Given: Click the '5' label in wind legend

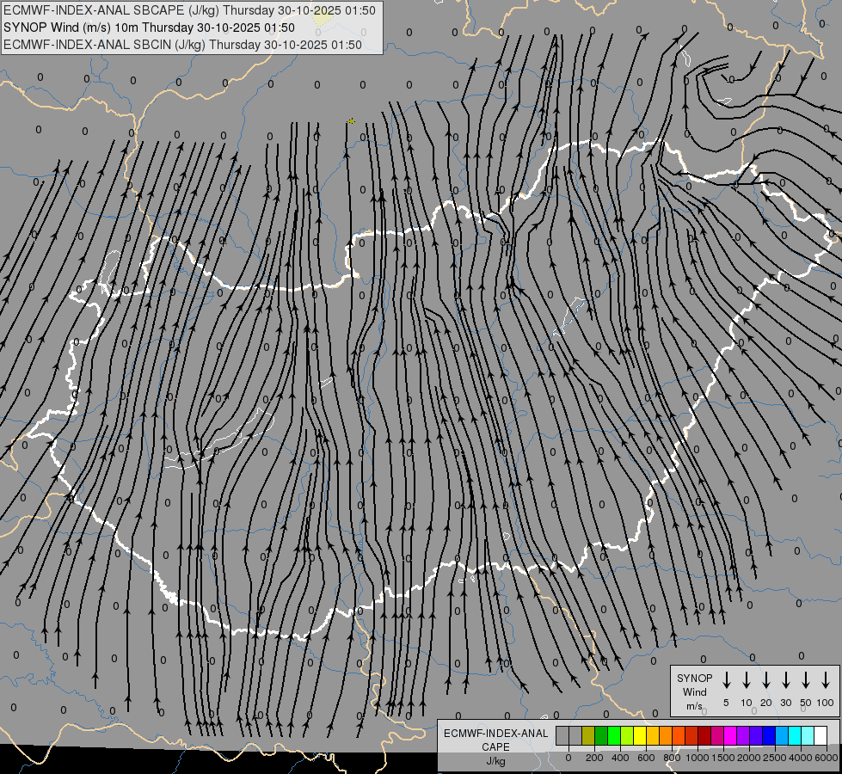Looking at the screenshot, I should point(726,703).
